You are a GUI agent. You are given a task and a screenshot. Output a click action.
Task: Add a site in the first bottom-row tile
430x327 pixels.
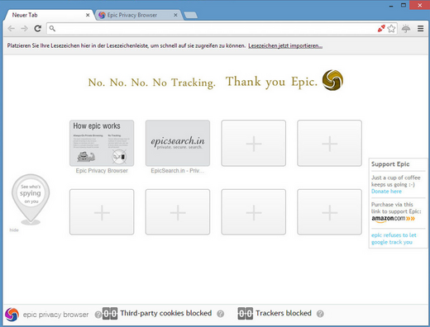tap(102, 212)
